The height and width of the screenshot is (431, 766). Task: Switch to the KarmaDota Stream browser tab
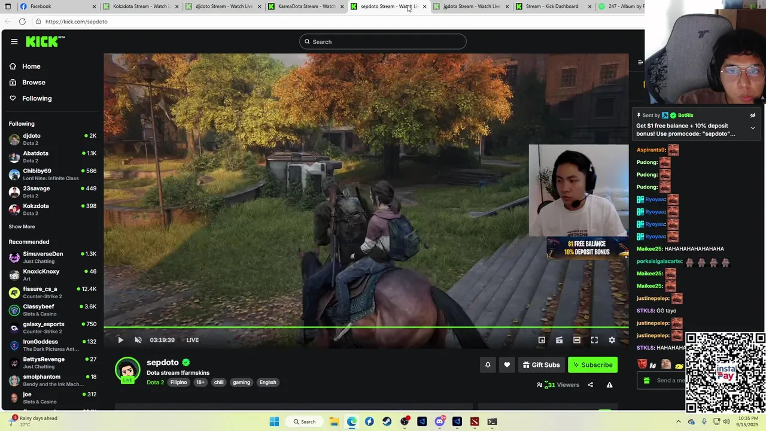[306, 7]
